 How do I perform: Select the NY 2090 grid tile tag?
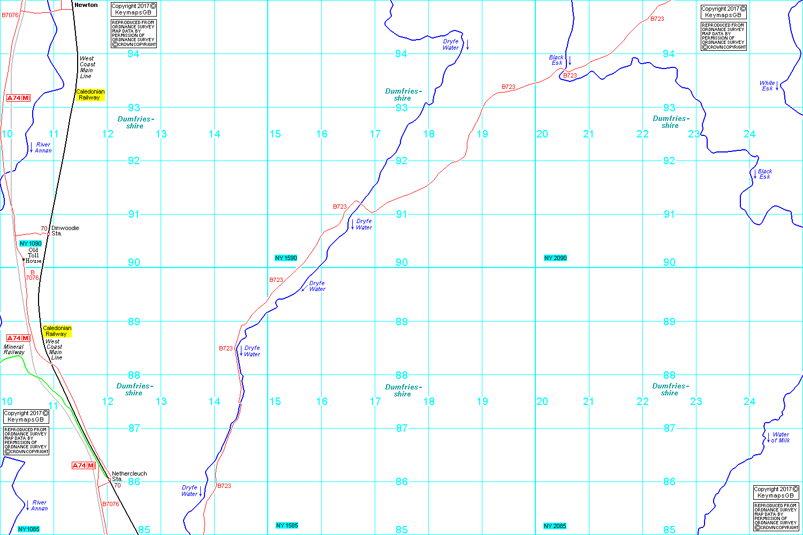(555, 258)
